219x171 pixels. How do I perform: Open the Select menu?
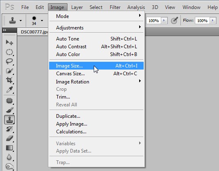(96, 7)
